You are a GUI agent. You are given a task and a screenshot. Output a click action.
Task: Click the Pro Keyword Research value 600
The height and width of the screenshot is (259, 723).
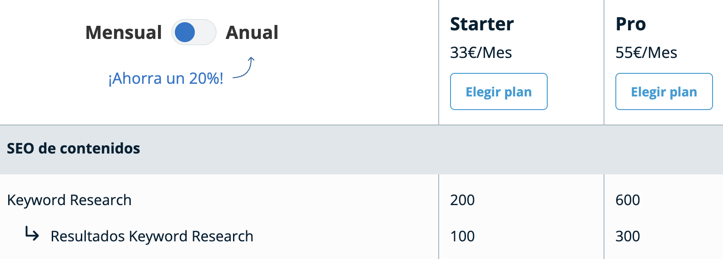pyautogui.click(x=628, y=200)
